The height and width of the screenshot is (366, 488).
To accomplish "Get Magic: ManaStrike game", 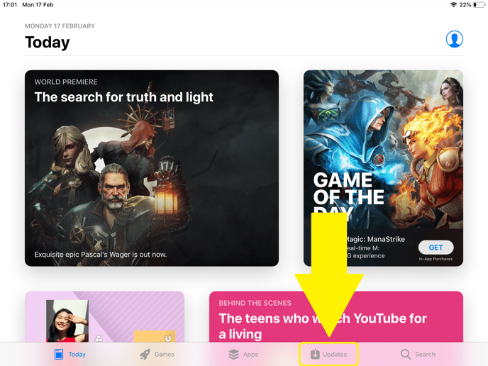I will (436, 248).
